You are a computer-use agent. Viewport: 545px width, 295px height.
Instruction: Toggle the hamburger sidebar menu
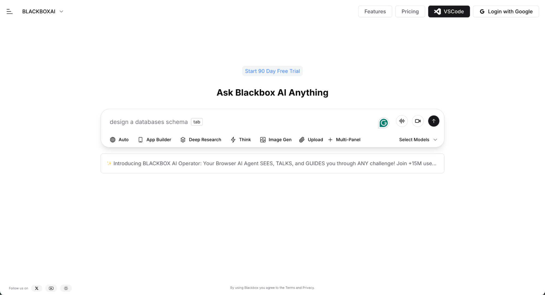(x=10, y=11)
